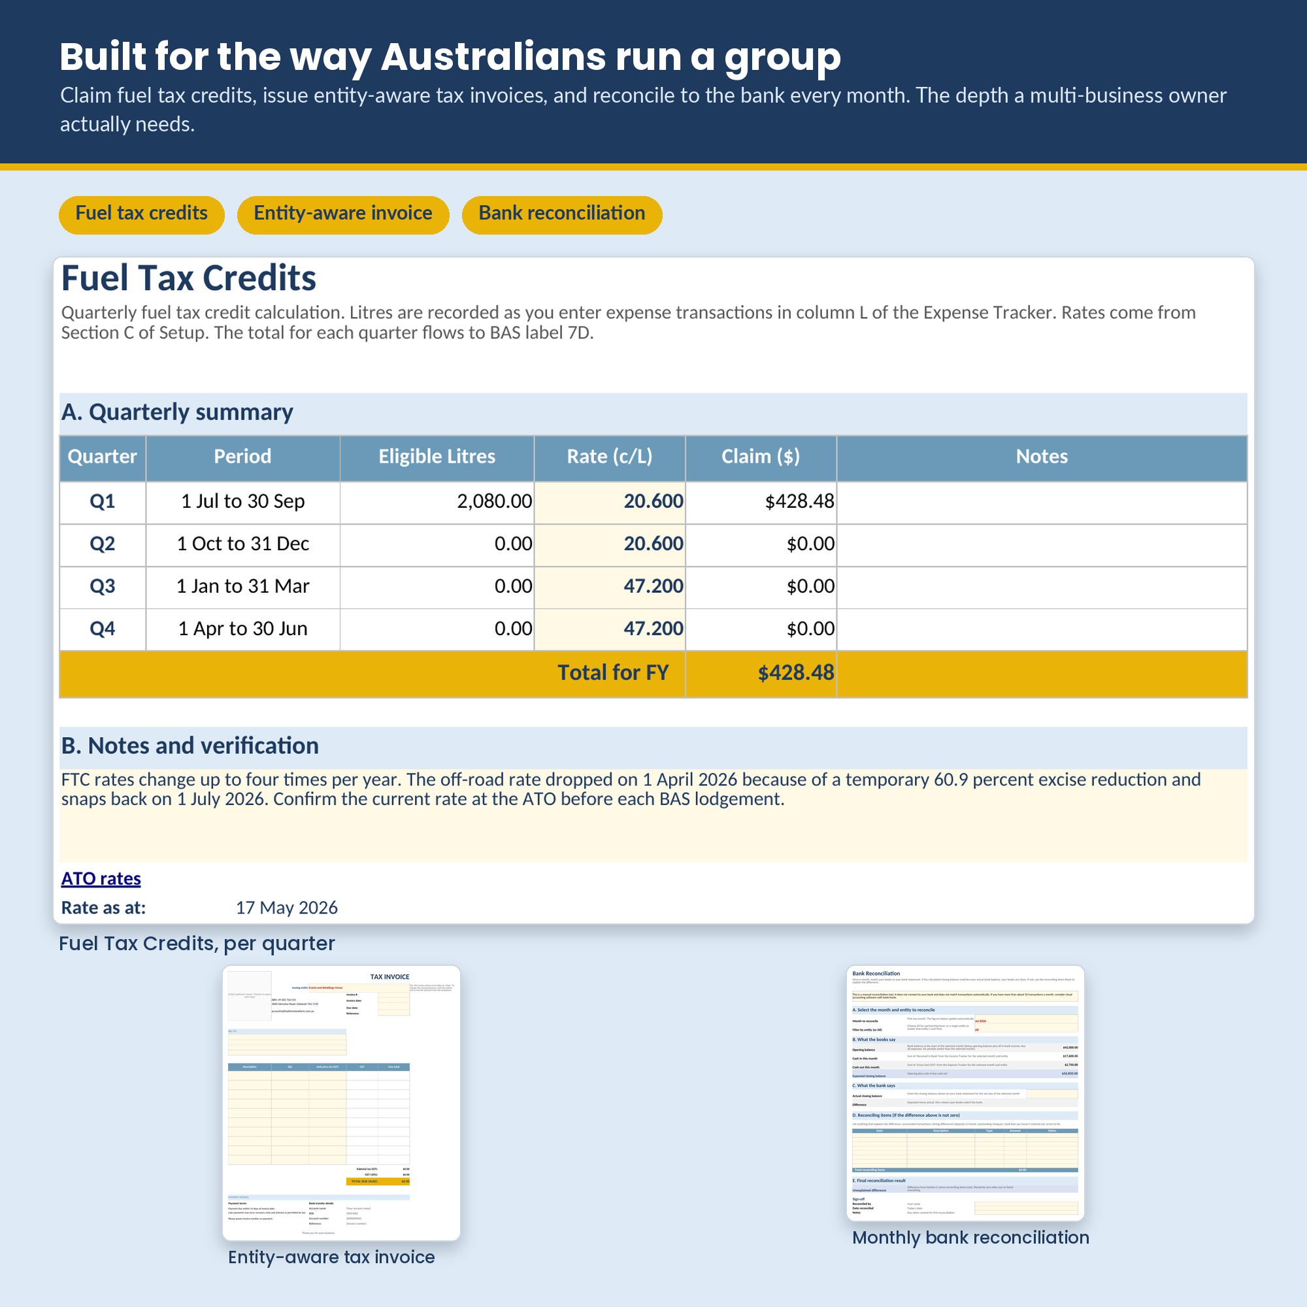
Task: Select the period 1 Jul to 30 Sep
Action: [x=242, y=502]
